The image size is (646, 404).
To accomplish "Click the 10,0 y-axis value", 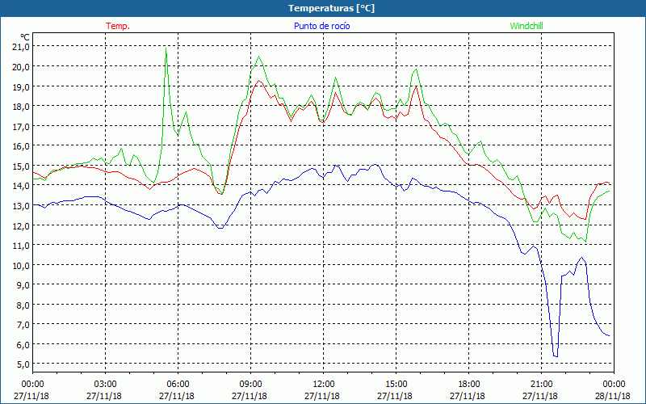I will (21, 266).
